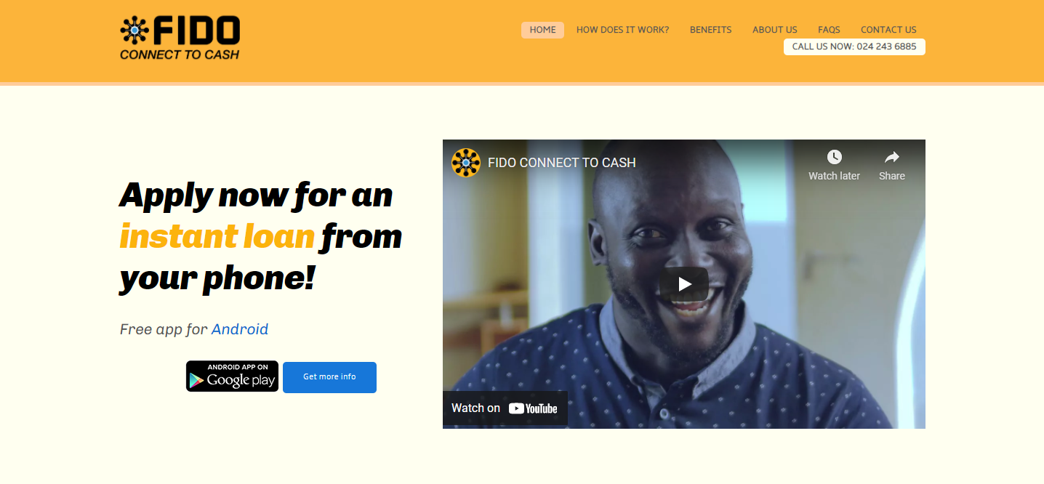The height and width of the screenshot is (484, 1044).
Task: Click the Call Us Now phone button
Action: pyautogui.click(x=854, y=47)
